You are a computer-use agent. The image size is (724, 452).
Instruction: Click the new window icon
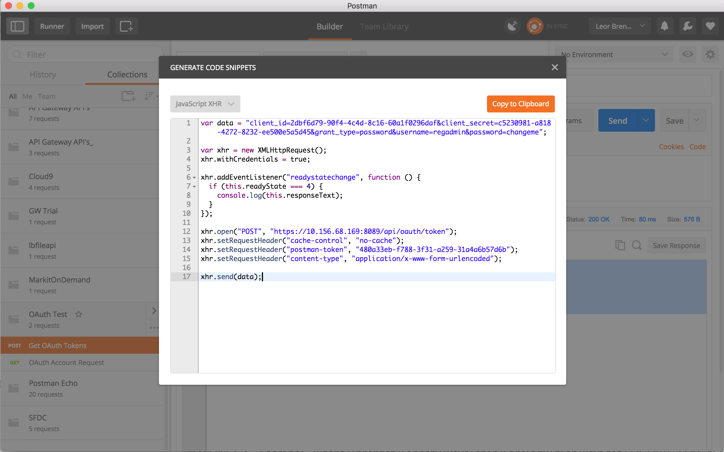[126, 26]
